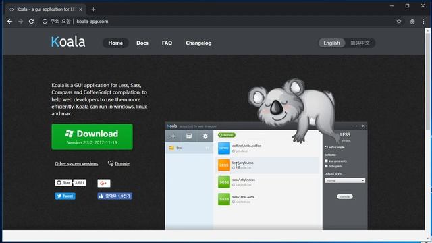Screen dimensions: 432x243
Task: Open a new browser tab
Action: [93, 9]
